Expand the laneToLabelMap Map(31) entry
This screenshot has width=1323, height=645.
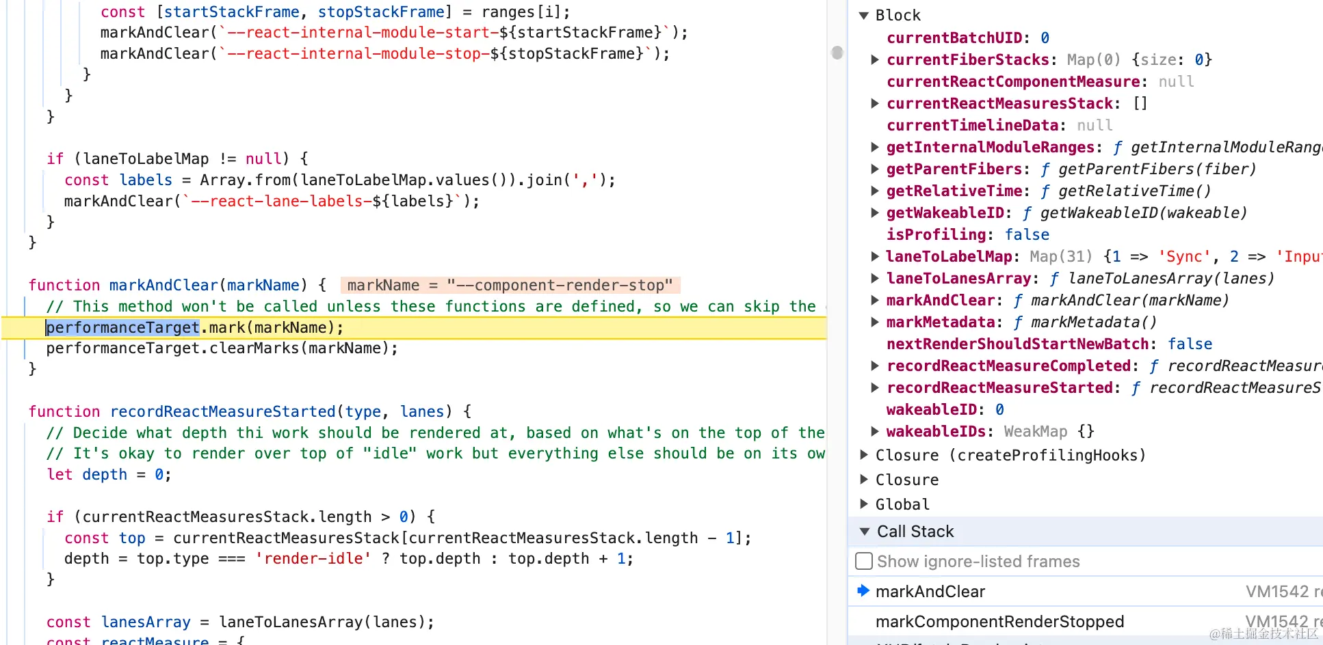click(875, 256)
